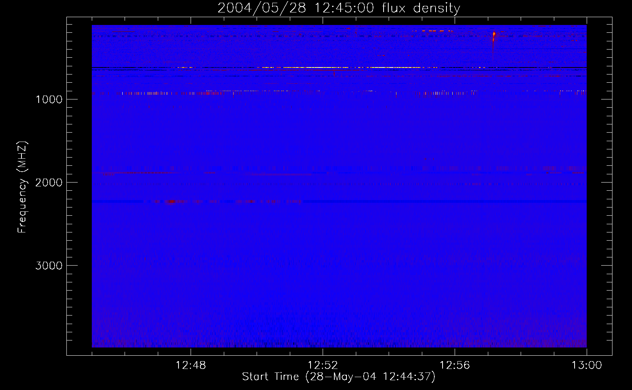Image resolution: width=632 pixels, height=390 pixels.
Task: Select the 'Start Time (28-May-04 12:44:37)' label
Action: point(339,377)
